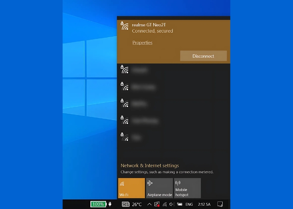Open the 2:12 SA clock calendar flyout

[205, 204]
